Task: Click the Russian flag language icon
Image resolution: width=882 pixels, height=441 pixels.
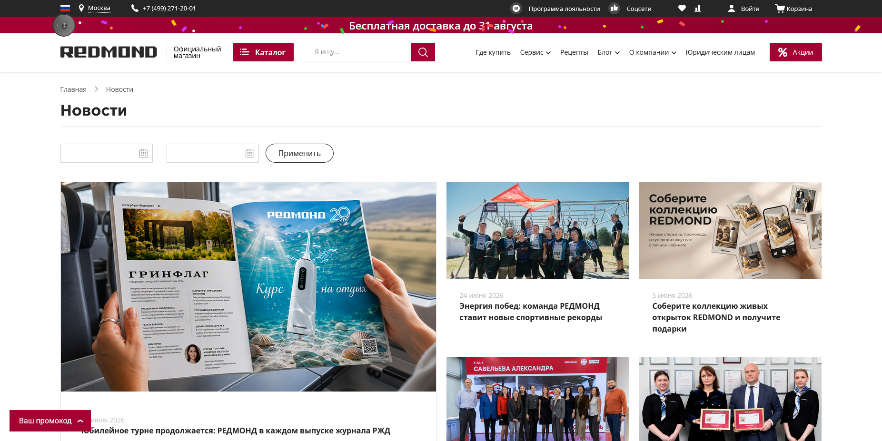Action: click(x=65, y=8)
